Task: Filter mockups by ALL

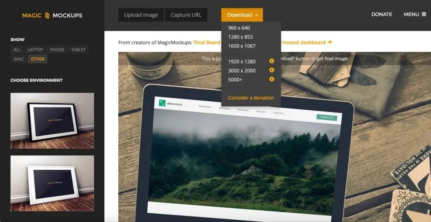Action: [x=17, y=50]
